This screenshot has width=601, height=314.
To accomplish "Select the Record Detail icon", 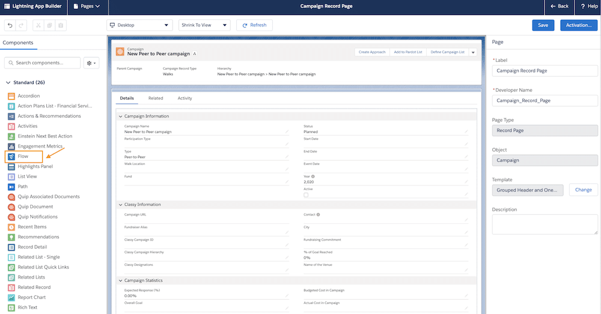I will (11, 247).
